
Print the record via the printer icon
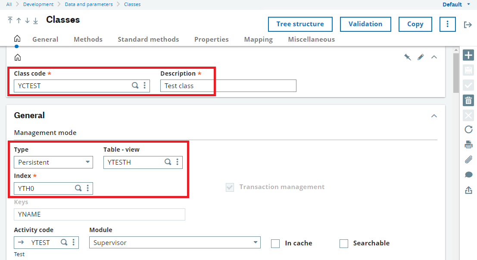tap(468, 144)
